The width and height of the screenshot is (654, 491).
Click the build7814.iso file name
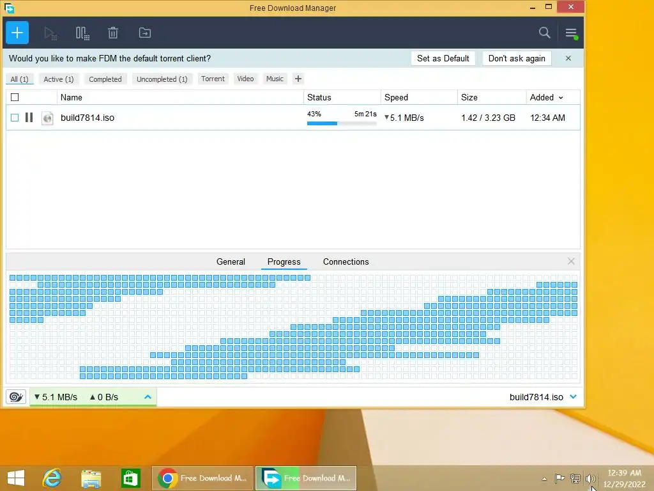[x=87, y=118]
